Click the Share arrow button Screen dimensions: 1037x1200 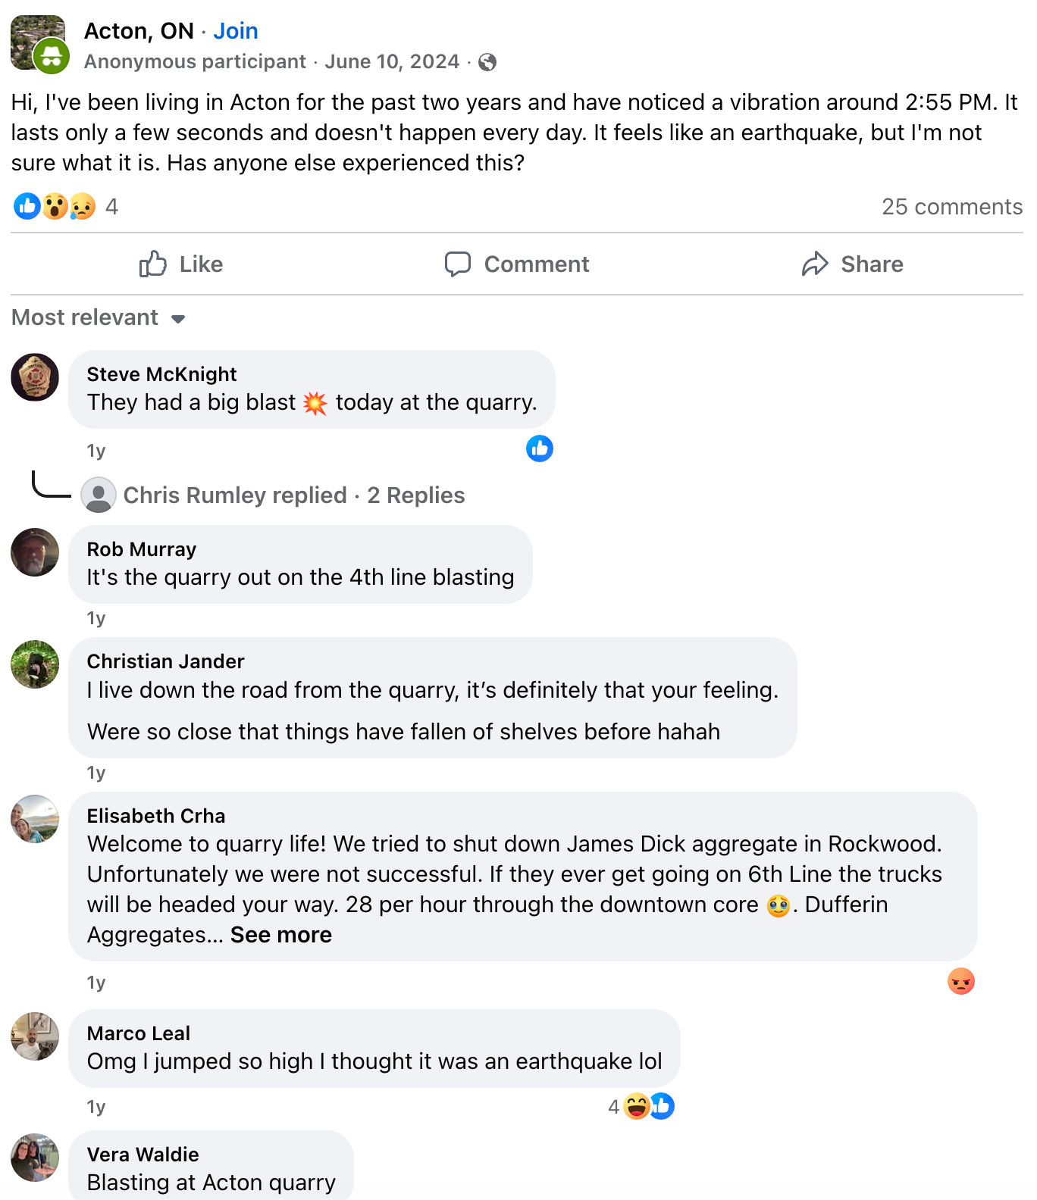(x=853, y=264)
